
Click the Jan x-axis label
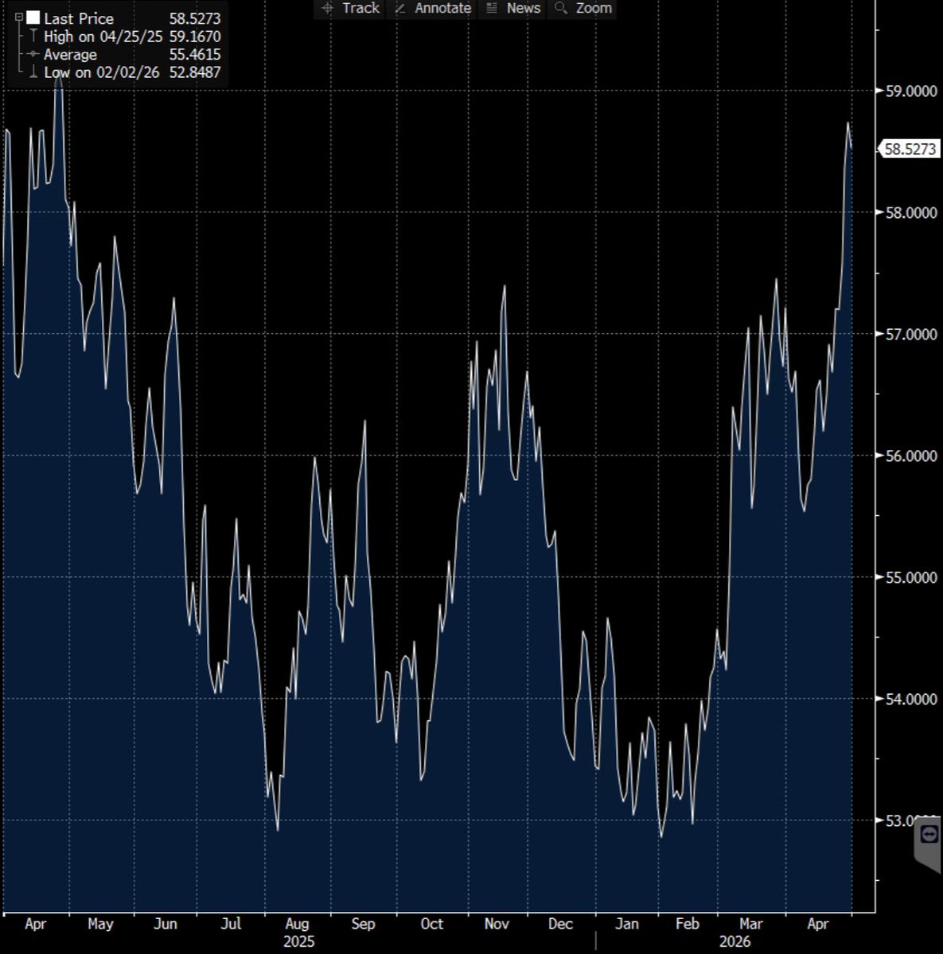(627, 924)
